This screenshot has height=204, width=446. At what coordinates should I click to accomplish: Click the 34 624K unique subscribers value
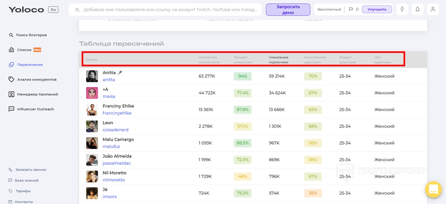[x=277, y=93]
